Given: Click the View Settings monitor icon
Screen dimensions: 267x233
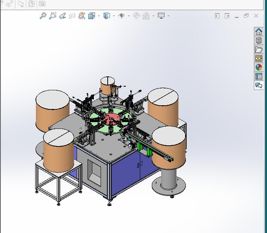Looking at the screenshot, I should click(161, 16).
